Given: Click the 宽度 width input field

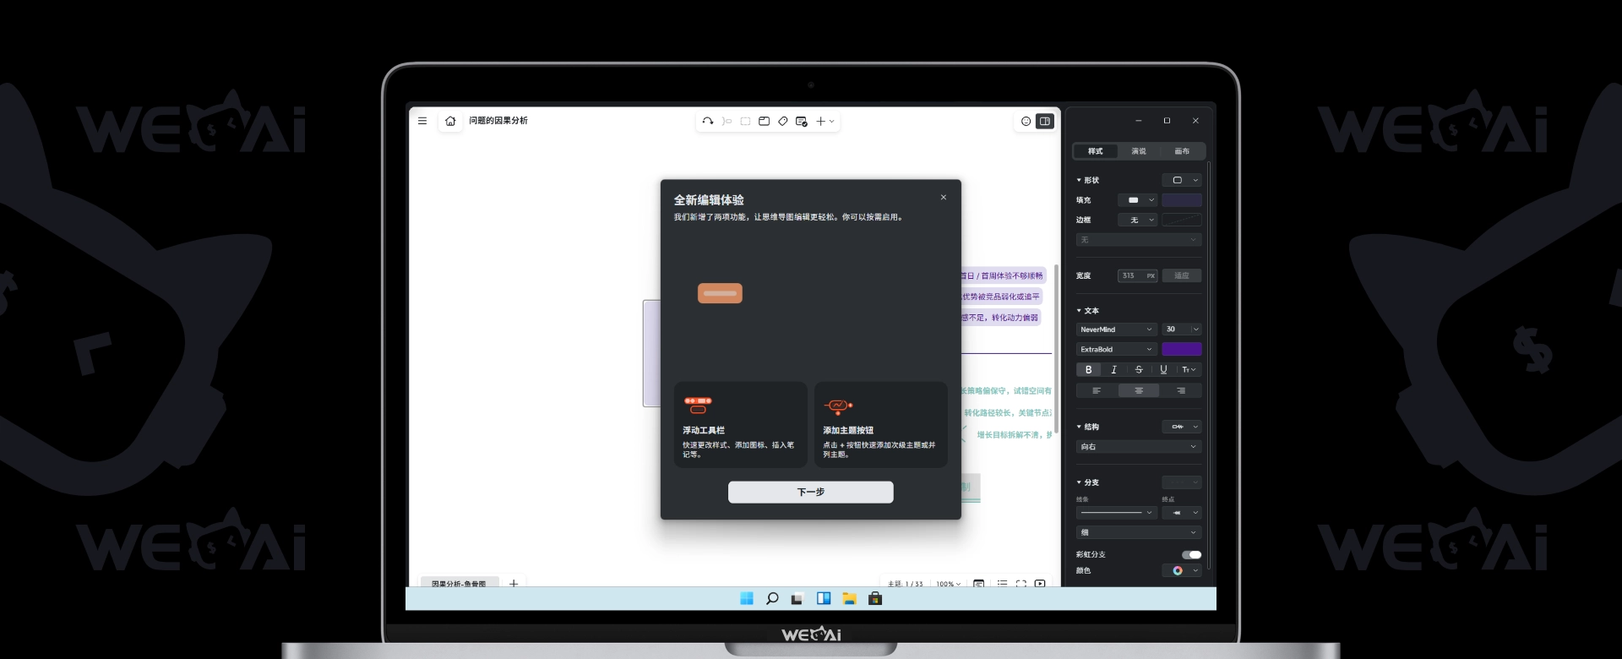Looking at the screenshot, I should click(x=1137, y=275).
